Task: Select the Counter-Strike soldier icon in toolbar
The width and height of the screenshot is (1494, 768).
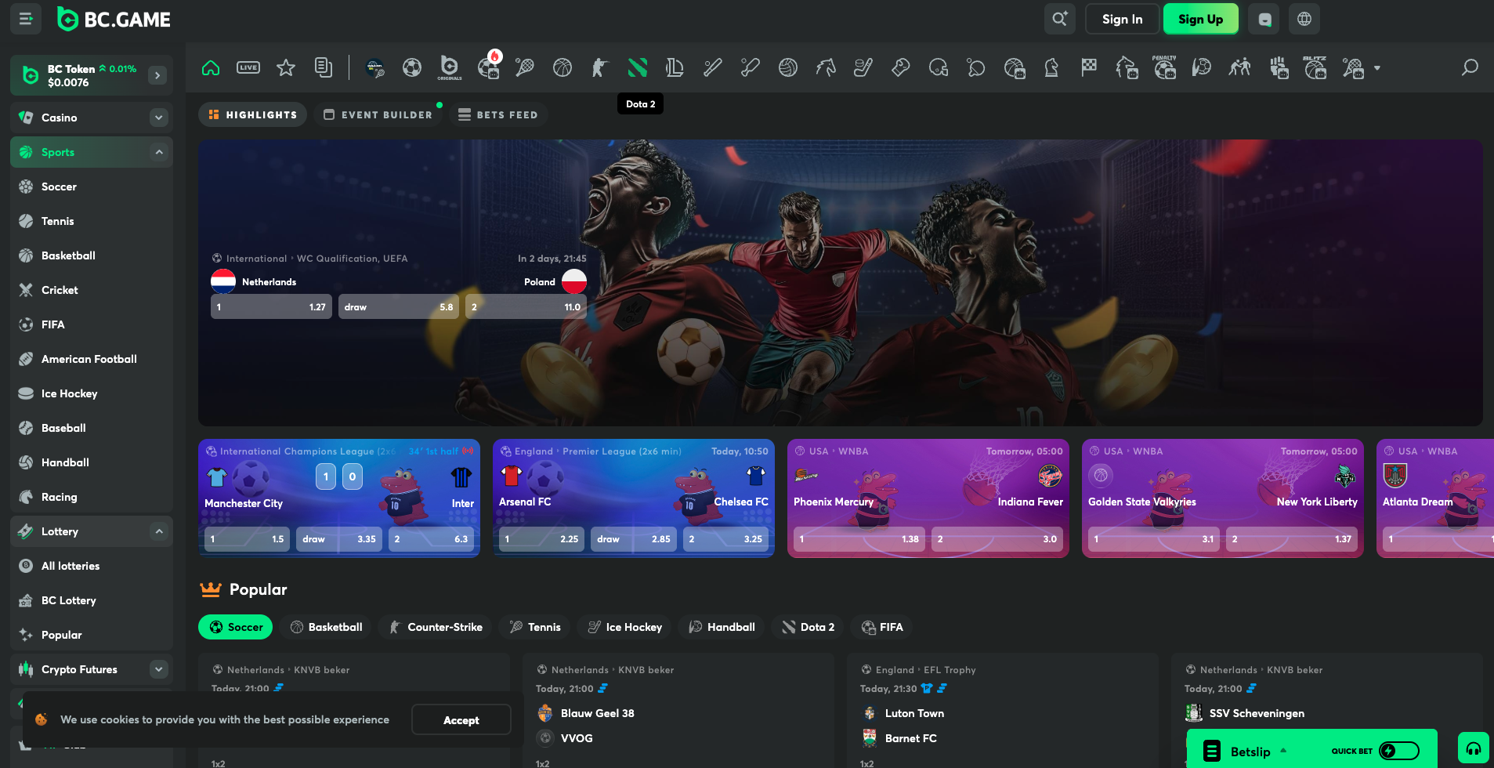Action: (x=599, y=67)
